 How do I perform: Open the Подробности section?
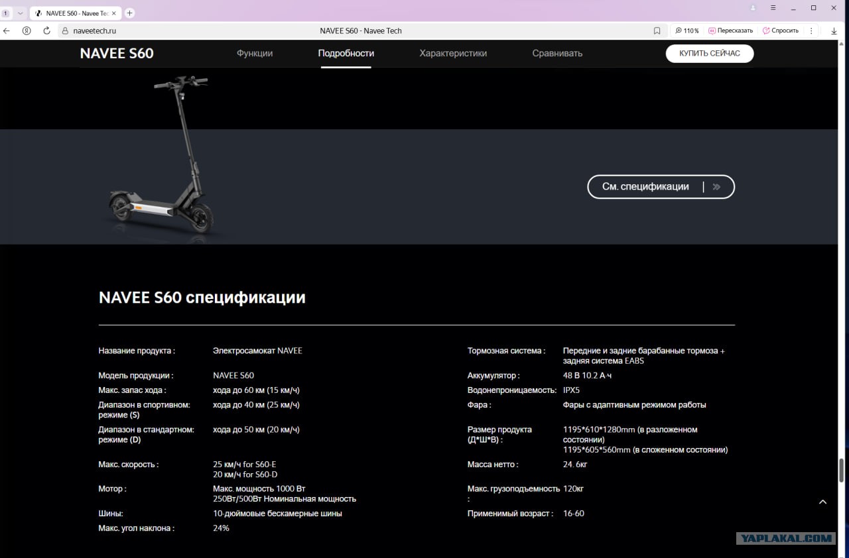click(x=346, y=54)
